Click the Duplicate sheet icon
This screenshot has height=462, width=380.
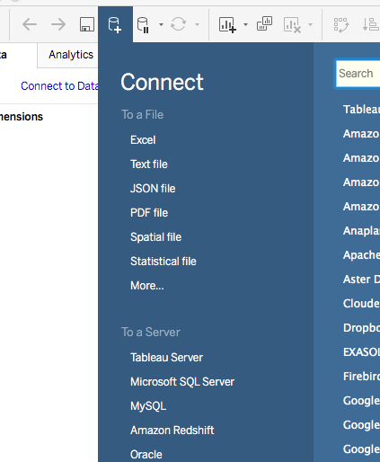pyautogui.click(x=264, y=24)
